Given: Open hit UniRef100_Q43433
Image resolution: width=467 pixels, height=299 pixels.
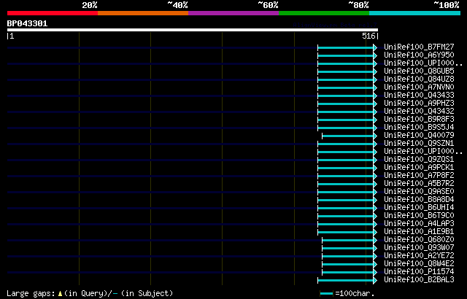Looking at the screenshot, I should pyautogui.click(x=419, y=96).
